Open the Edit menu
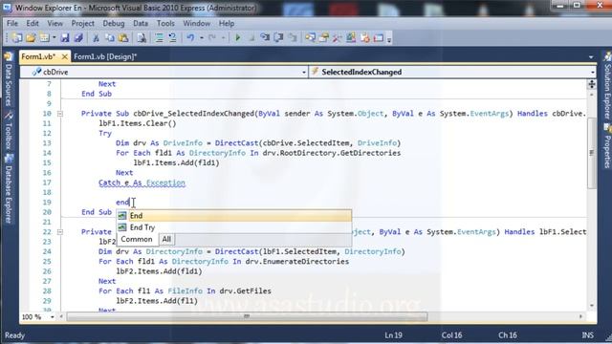612x344 pixels. tap(33, 23)
